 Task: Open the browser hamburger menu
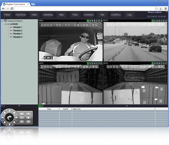pos(166,9)
